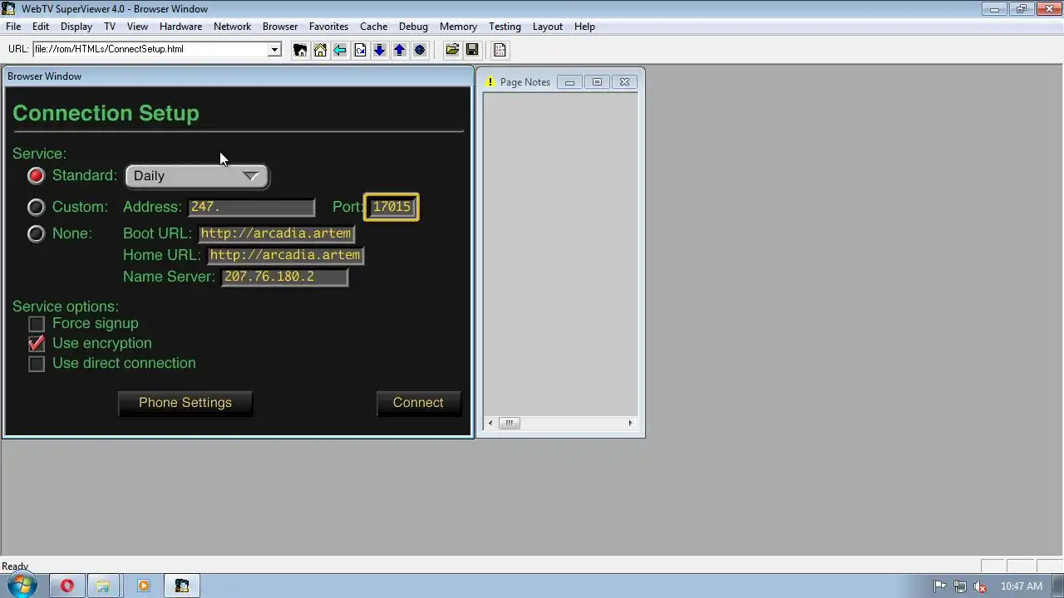This screenshot has height=598, width=1064.
Task: Click the Show Desktop strip on taskbar
Action: pyautogui.click(x=1058, y=586)
